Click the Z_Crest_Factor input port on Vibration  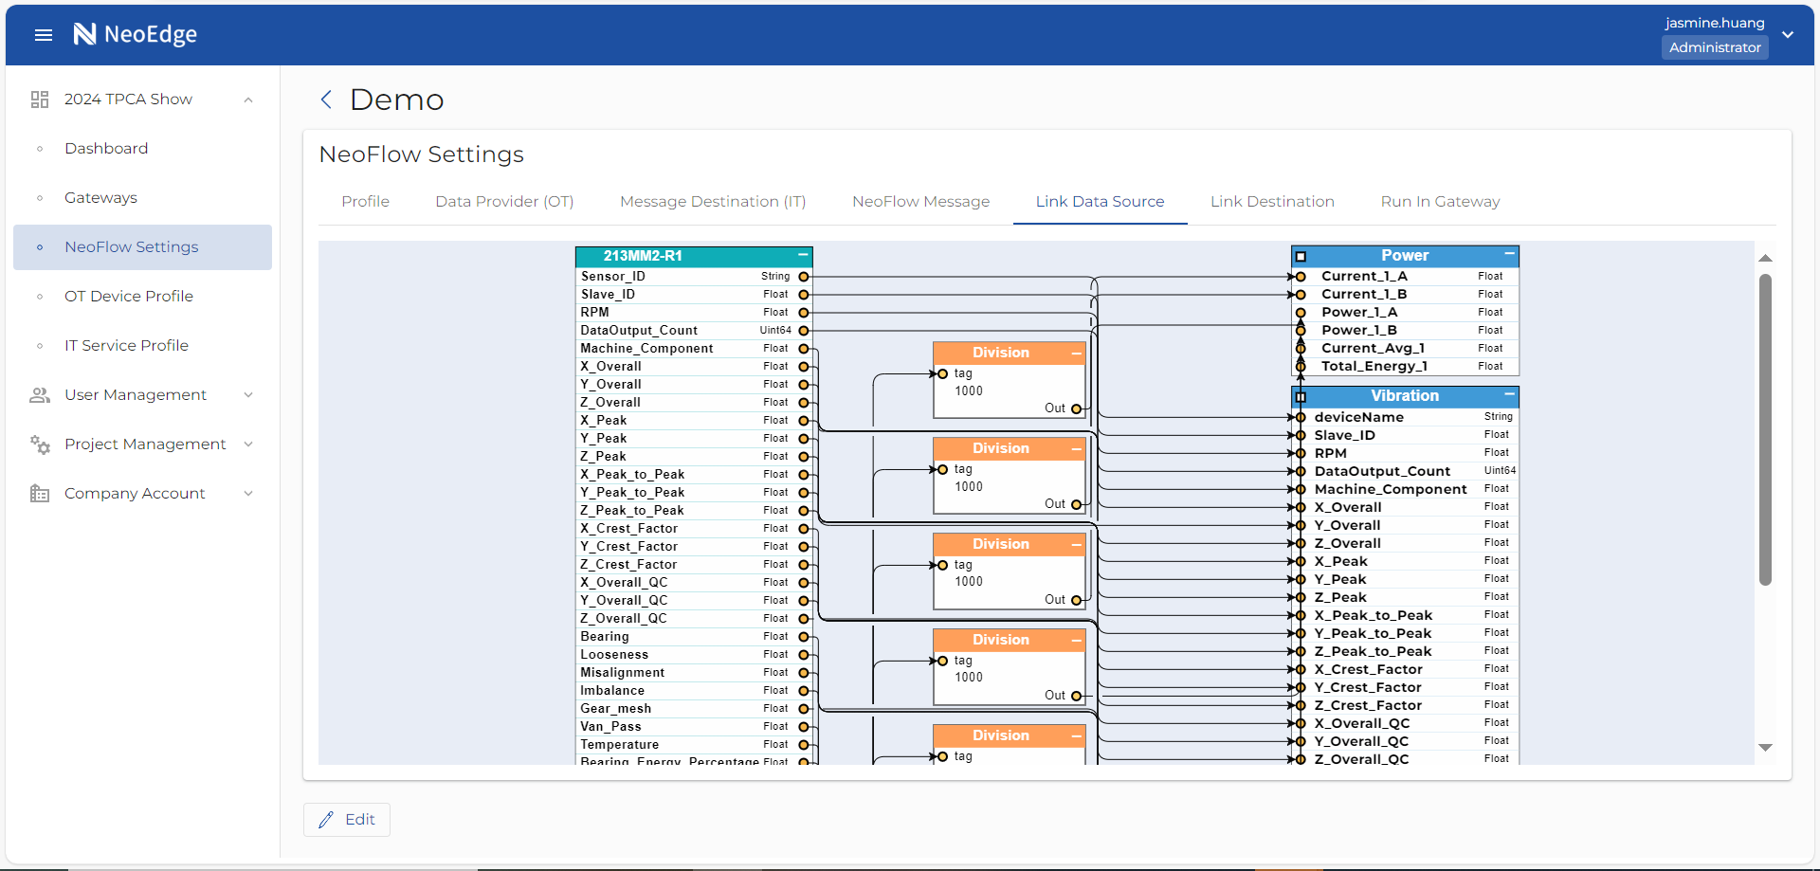click(1301, 705)
